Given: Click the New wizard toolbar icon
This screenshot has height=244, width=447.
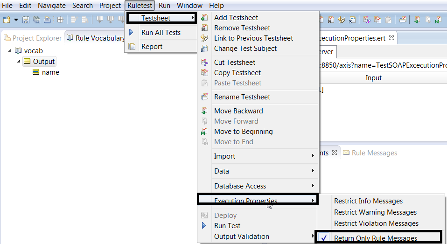Looking at the screenshot, I should pos(7,20).
